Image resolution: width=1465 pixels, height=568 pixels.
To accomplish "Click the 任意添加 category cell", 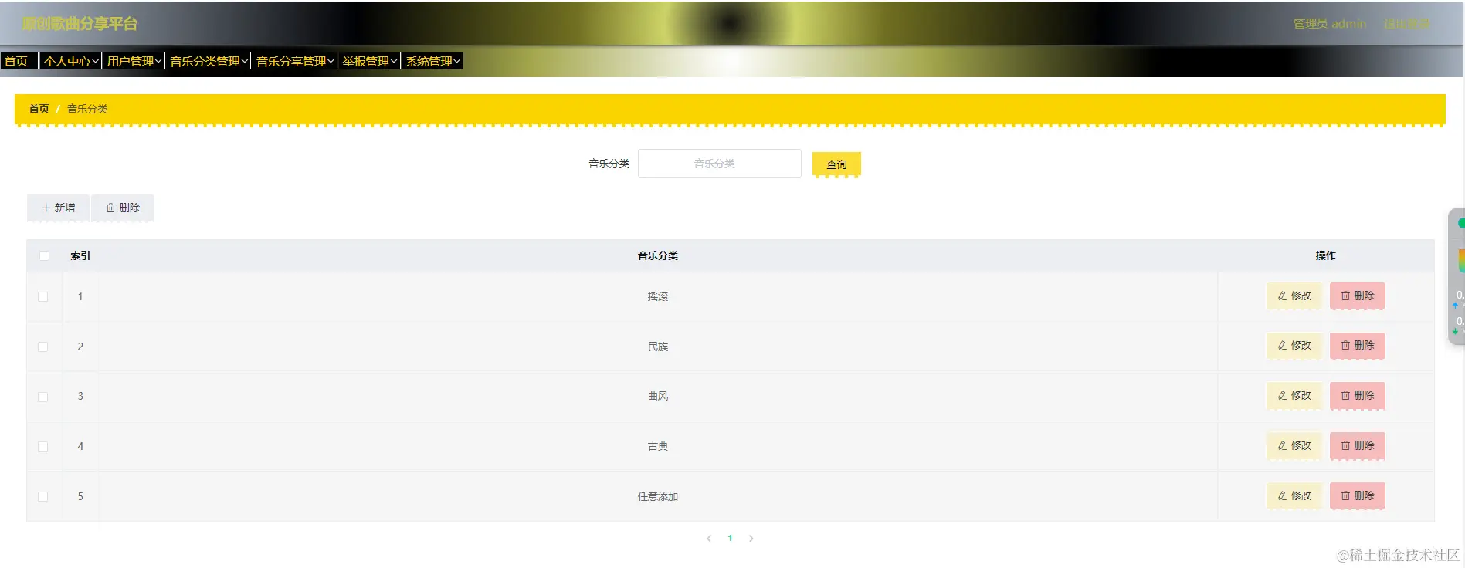I will [658, 496].
